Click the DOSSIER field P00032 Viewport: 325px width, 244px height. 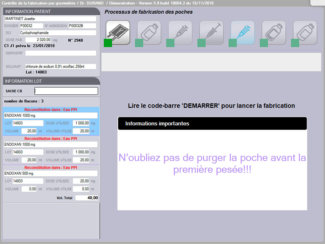(31, 26)
